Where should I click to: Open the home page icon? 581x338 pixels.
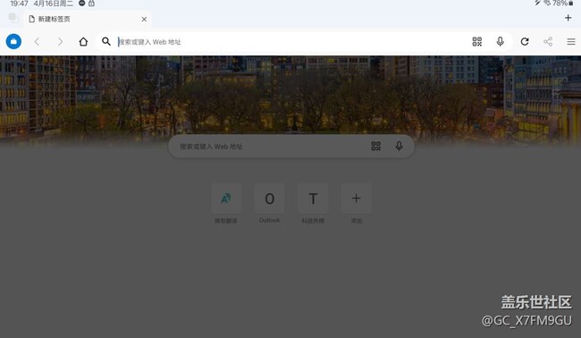(83, 41)
